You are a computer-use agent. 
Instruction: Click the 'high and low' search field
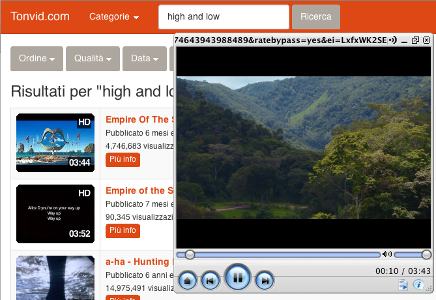[x=224, y=17]
